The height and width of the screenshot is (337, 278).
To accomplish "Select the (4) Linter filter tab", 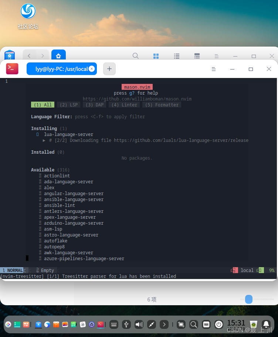I will coord(125,105).
